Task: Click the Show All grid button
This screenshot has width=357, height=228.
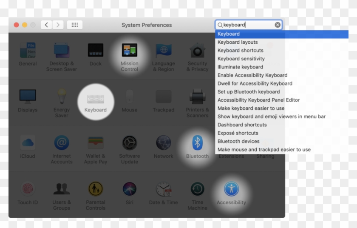Action: 75,25
